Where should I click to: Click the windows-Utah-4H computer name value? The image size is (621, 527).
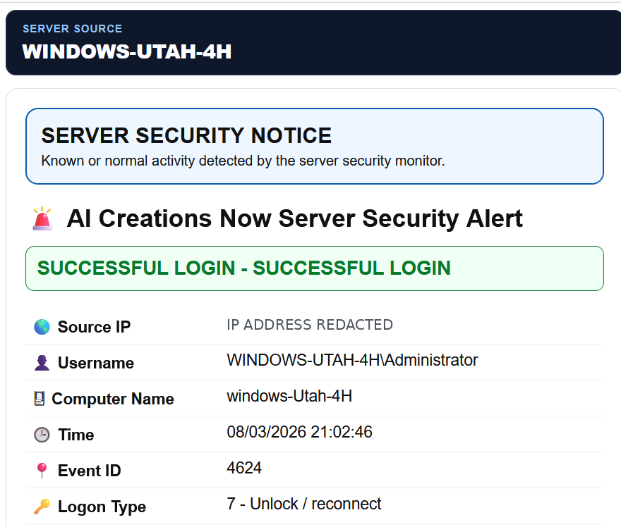point(289,396)
